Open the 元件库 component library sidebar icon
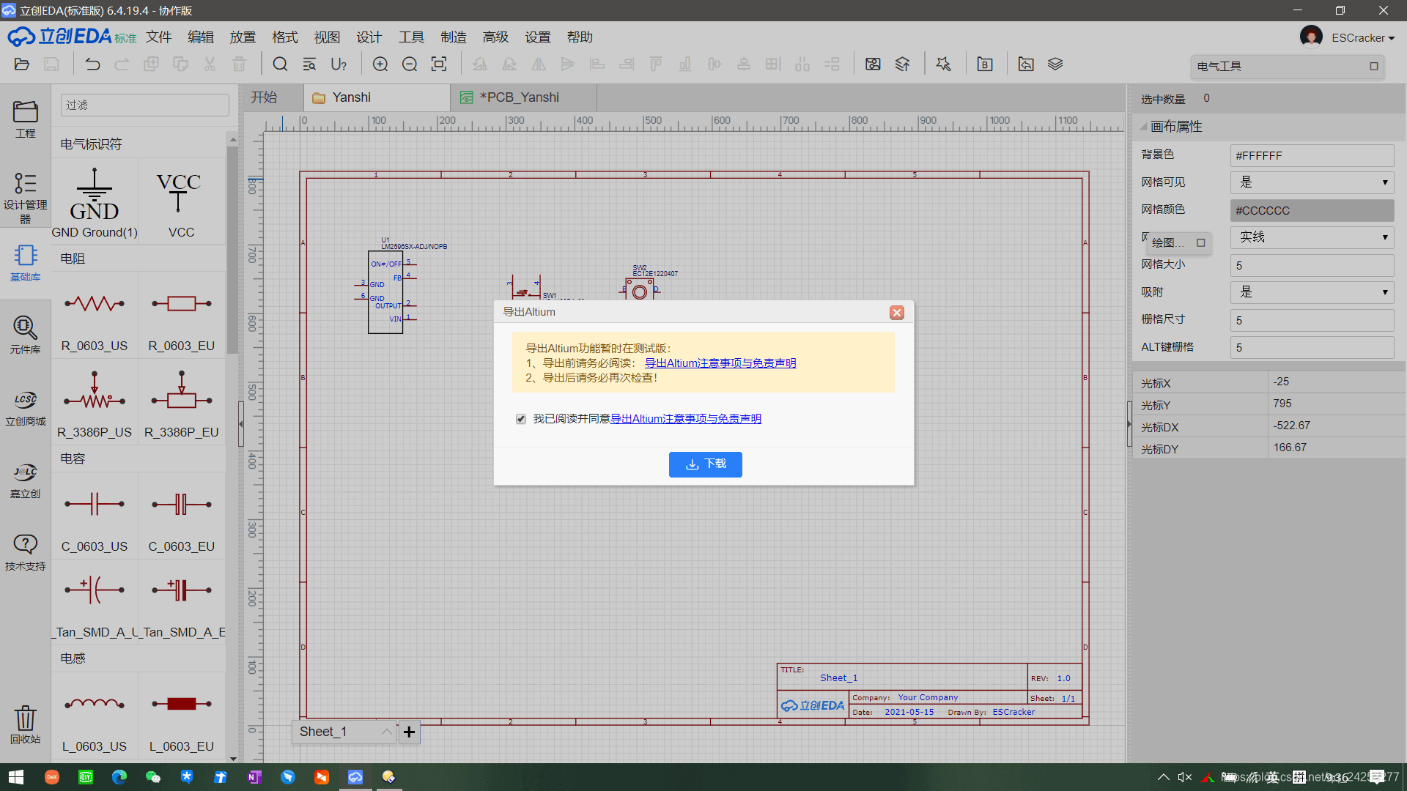 click(25, 335)
